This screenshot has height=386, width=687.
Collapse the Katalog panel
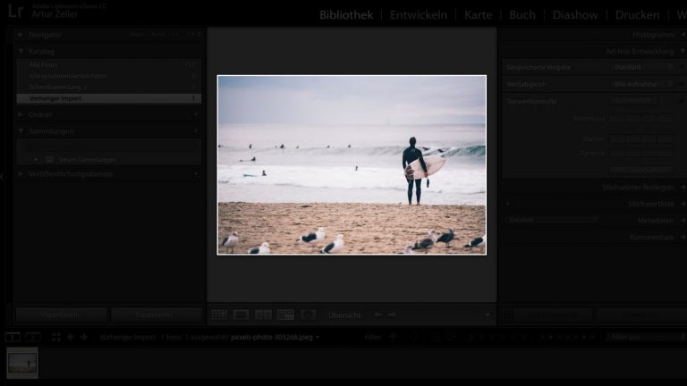[21, 52]
